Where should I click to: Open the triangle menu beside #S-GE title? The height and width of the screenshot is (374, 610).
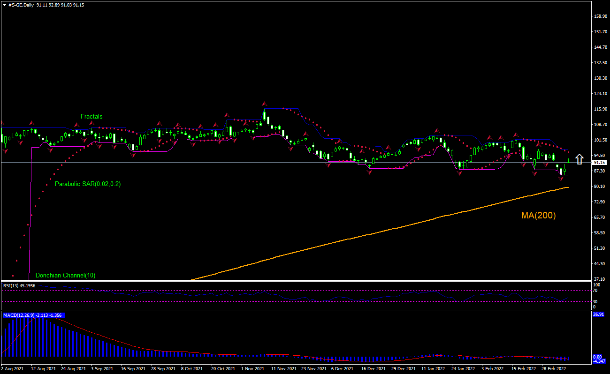[4, 5]
